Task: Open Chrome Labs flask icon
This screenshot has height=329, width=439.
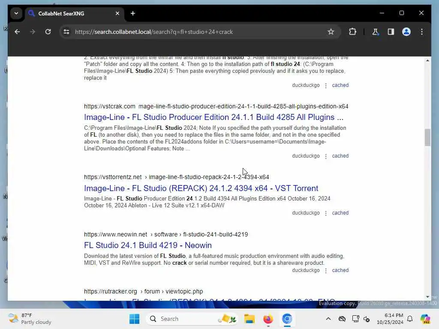Action: click(x=375, y=32)
